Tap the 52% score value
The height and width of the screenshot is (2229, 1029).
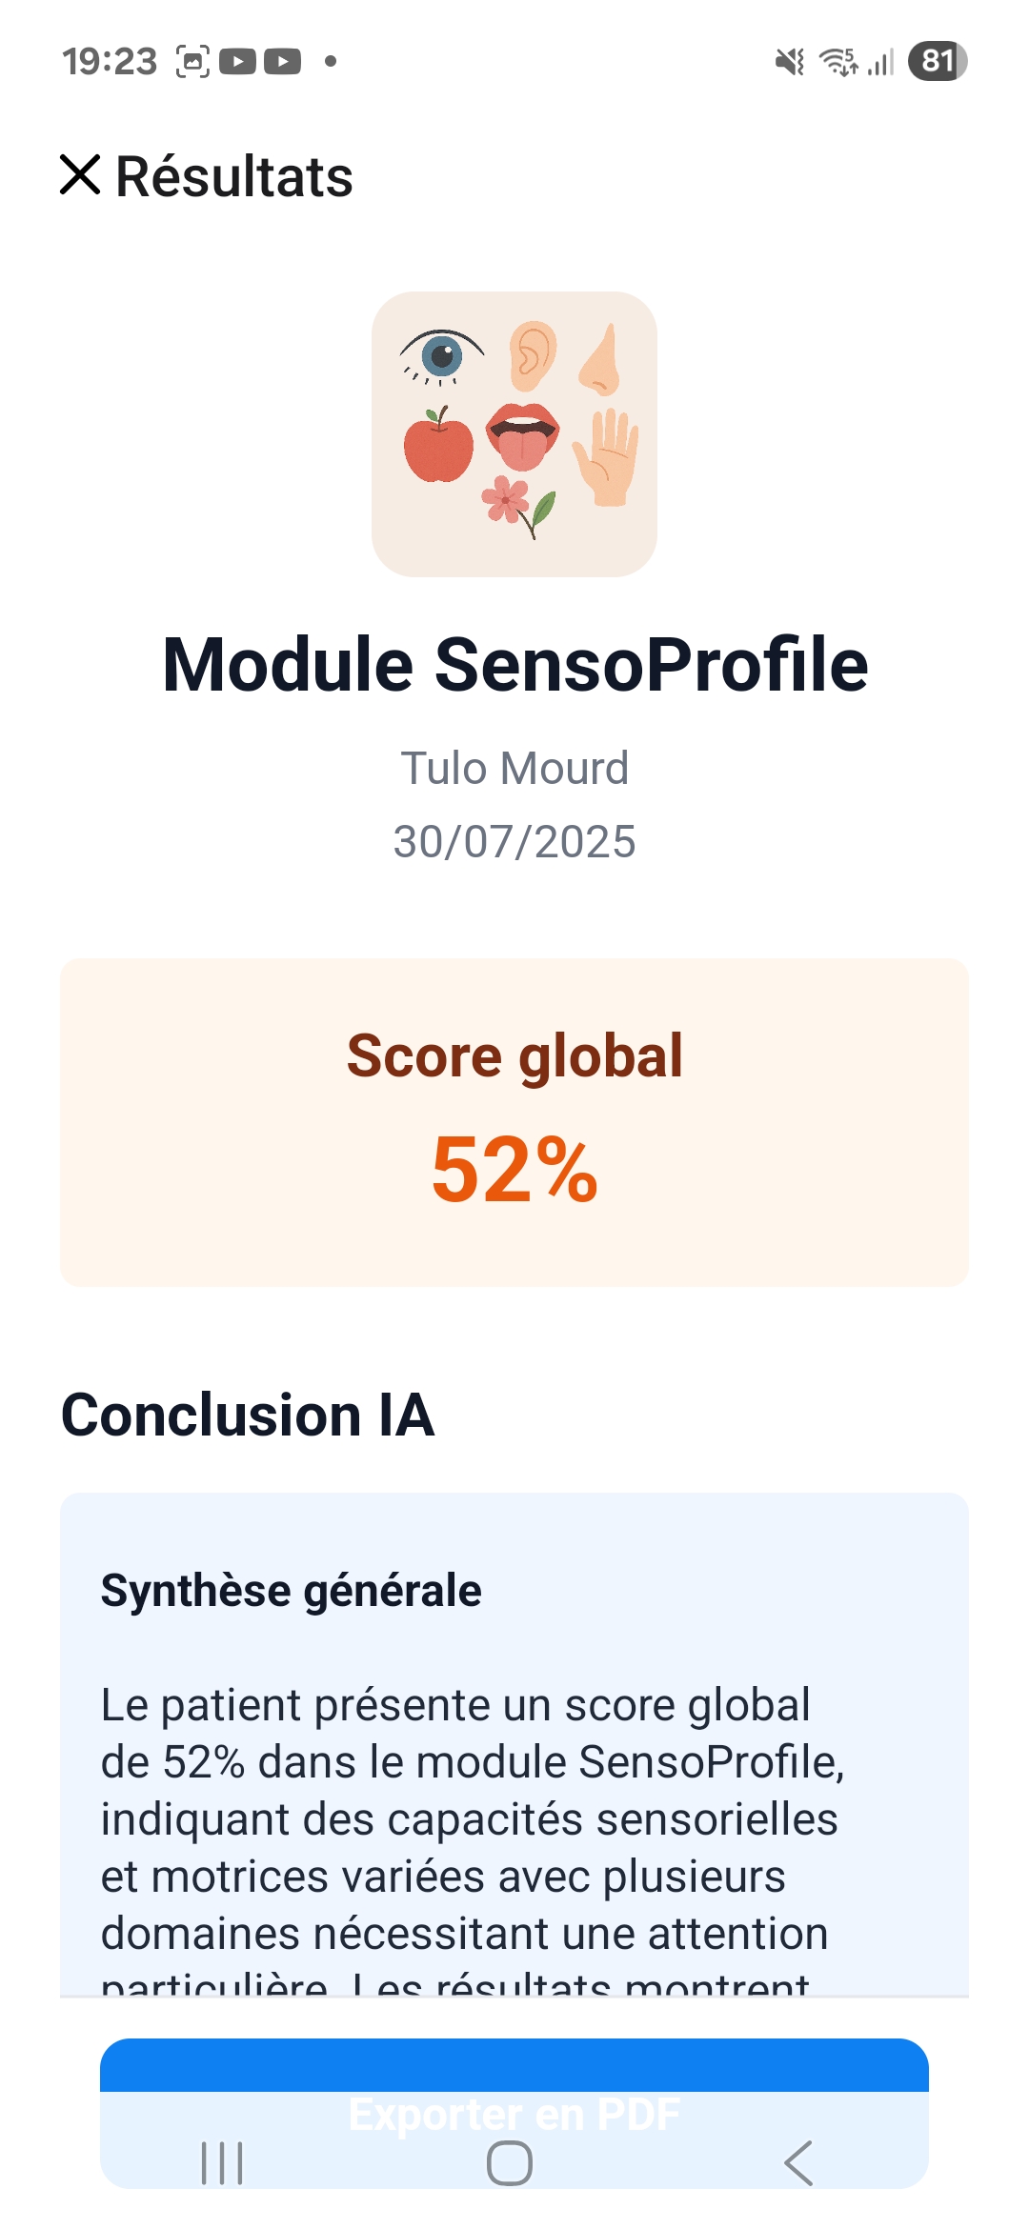tap(514, 1170)
